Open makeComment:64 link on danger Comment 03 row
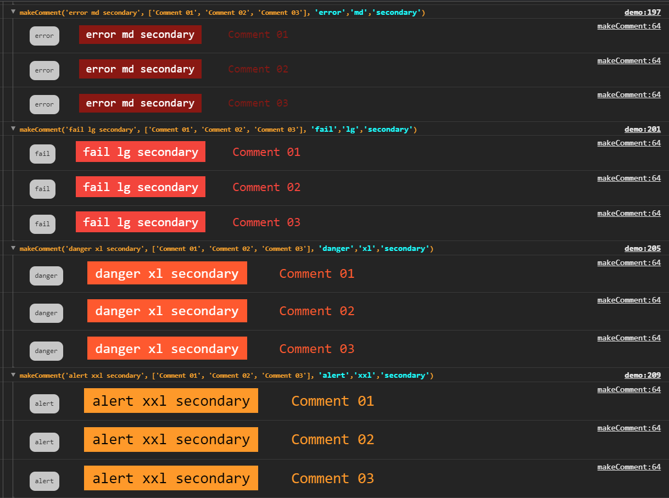The height and width of the screenshot is (498, 669). [629, 338]
